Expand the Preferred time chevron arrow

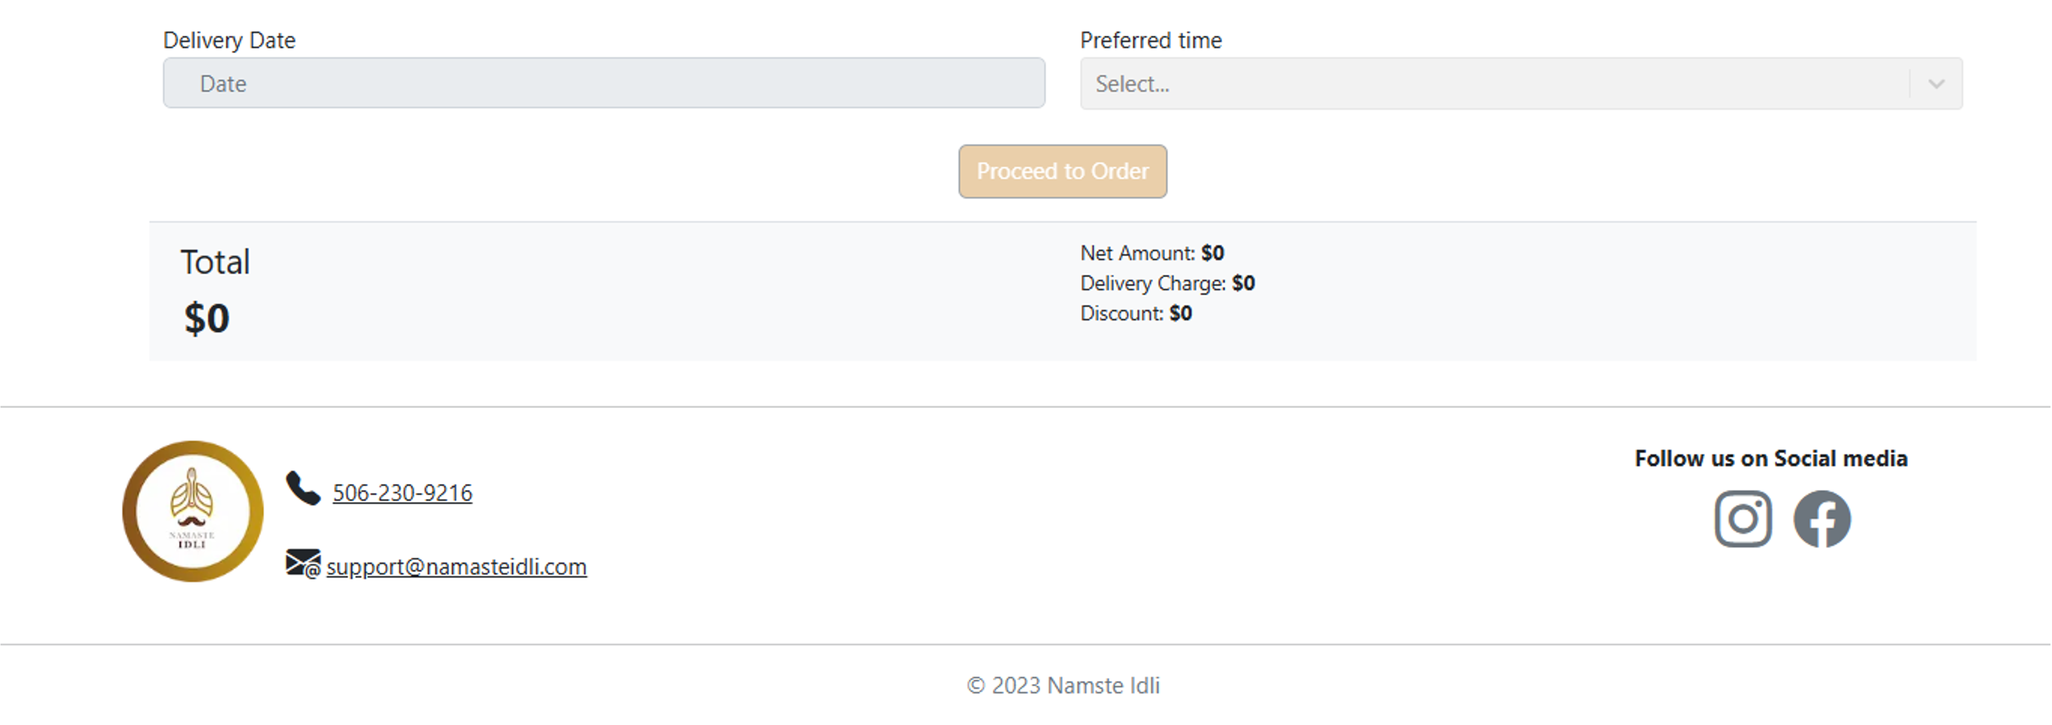(x=1936, y=83)
